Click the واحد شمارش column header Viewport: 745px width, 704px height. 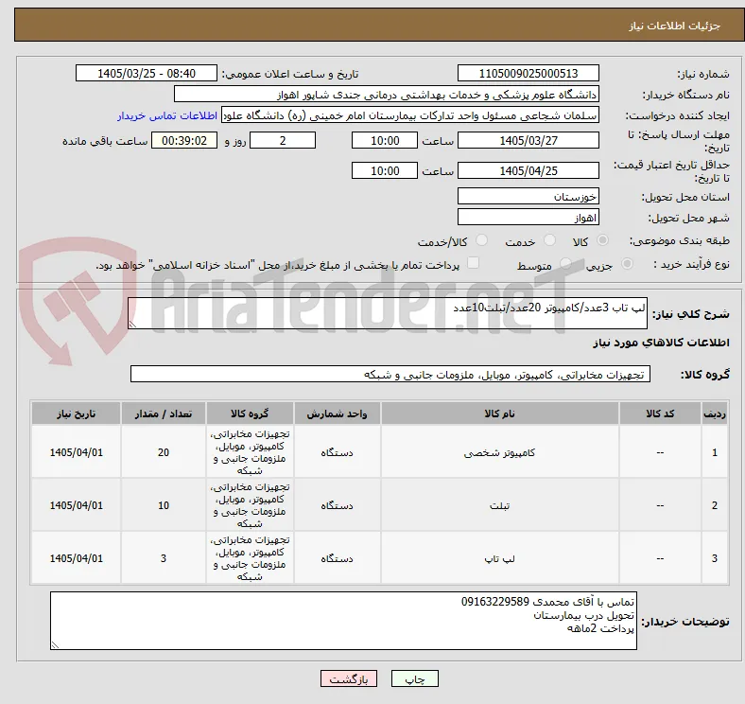point(337,414)
